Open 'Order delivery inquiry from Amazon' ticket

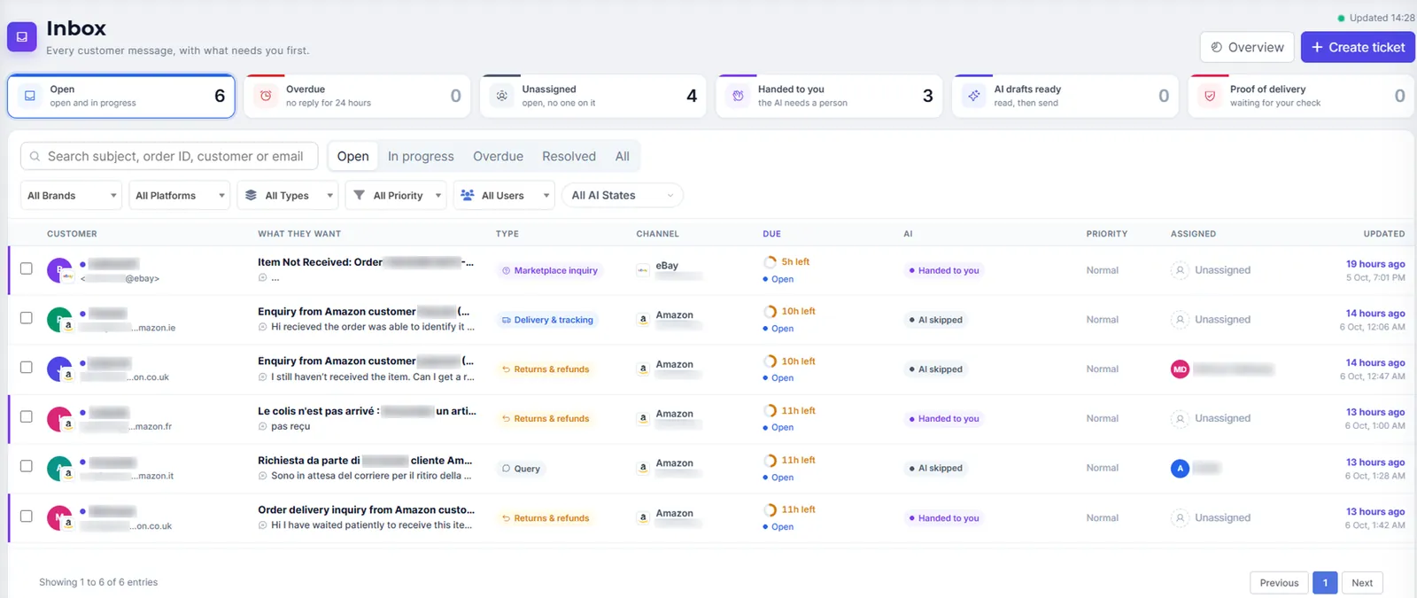click(366, 510)
